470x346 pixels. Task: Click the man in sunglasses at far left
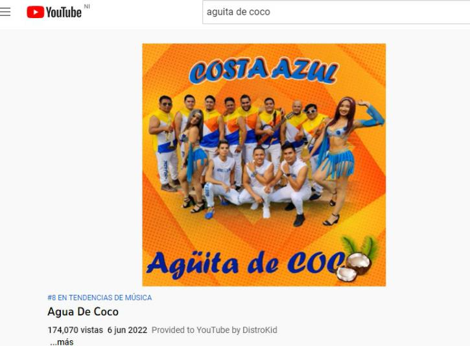click(164, 144)
